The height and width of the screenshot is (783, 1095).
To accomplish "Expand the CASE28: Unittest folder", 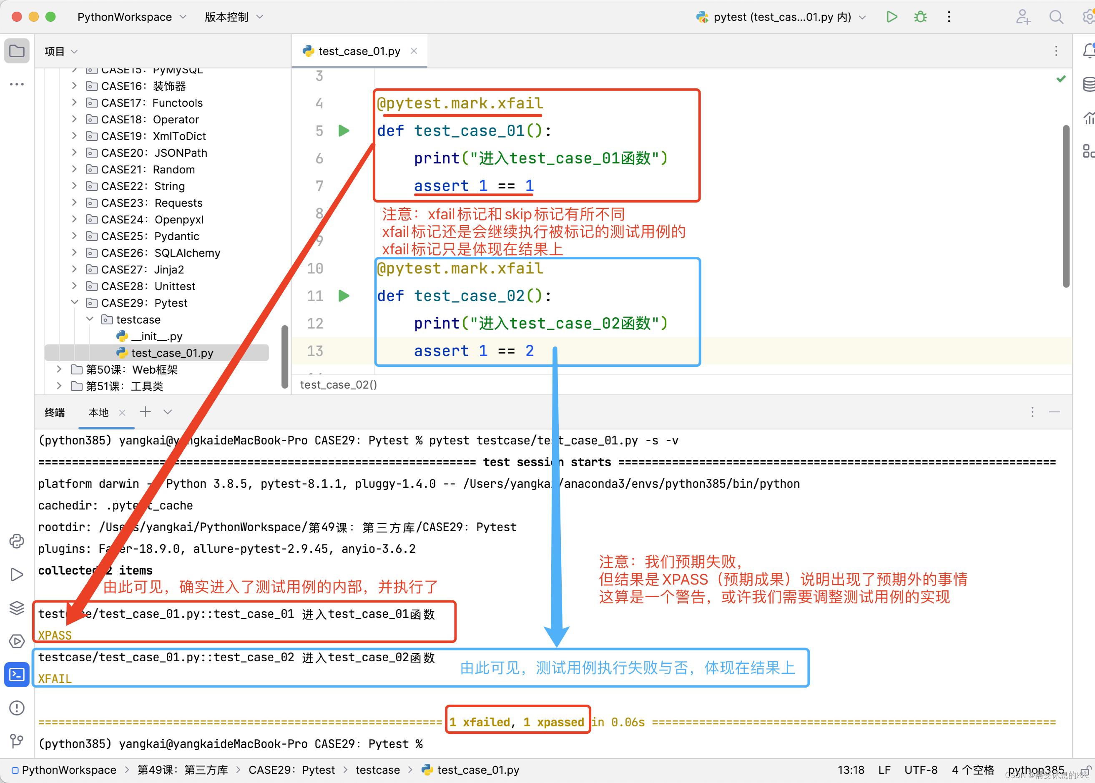I will [x=74, y=286].
